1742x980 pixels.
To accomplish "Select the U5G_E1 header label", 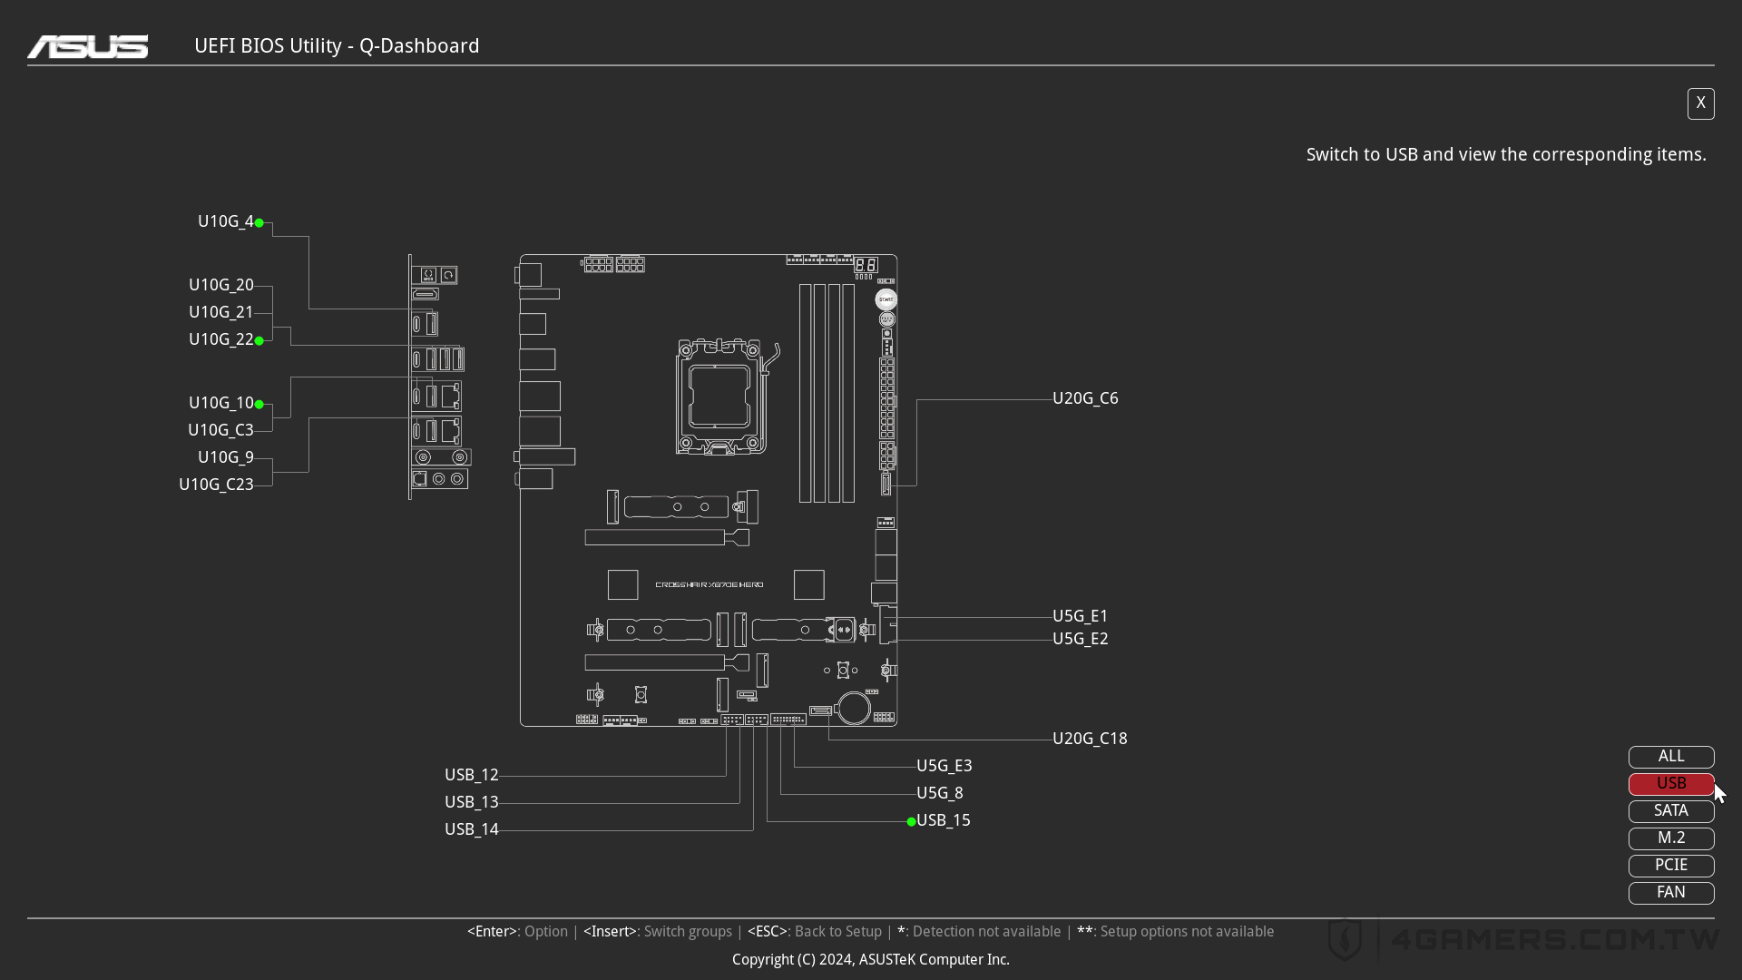I will [1080, 616].
